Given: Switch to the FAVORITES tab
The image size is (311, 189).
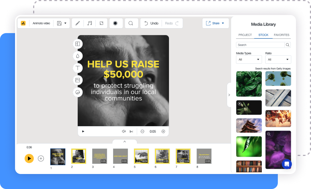Looking at the screenshot, I should coord(281,35).
